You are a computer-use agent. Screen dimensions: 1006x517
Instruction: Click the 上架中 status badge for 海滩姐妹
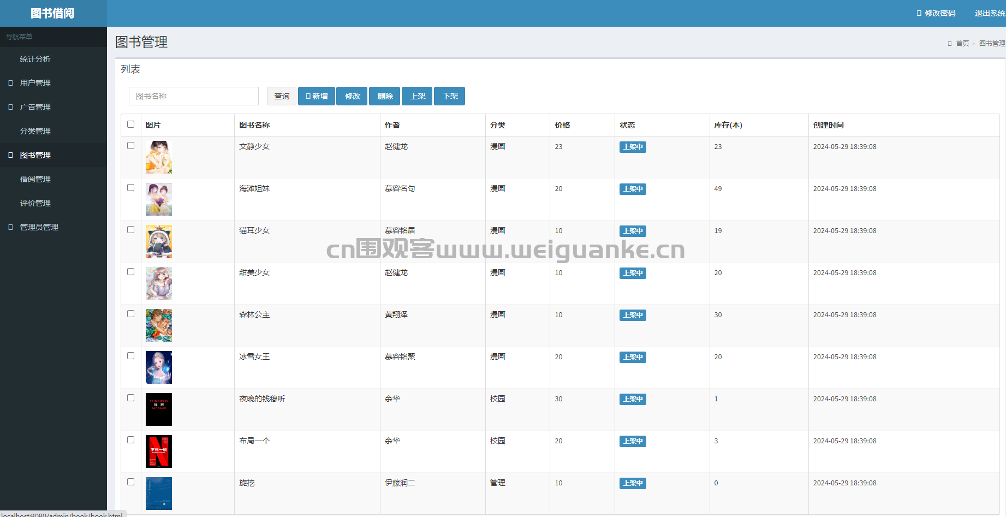[633, 189]
